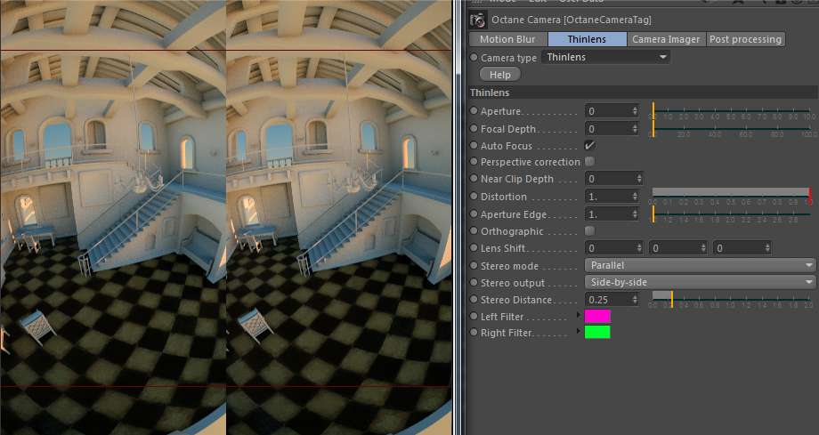Viewport: 819px width, 435px height.
Task: Click the Help button
Action: pos(500,75)
